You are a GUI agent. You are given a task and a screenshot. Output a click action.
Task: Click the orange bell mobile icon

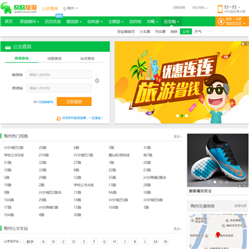tap(59, 118)
